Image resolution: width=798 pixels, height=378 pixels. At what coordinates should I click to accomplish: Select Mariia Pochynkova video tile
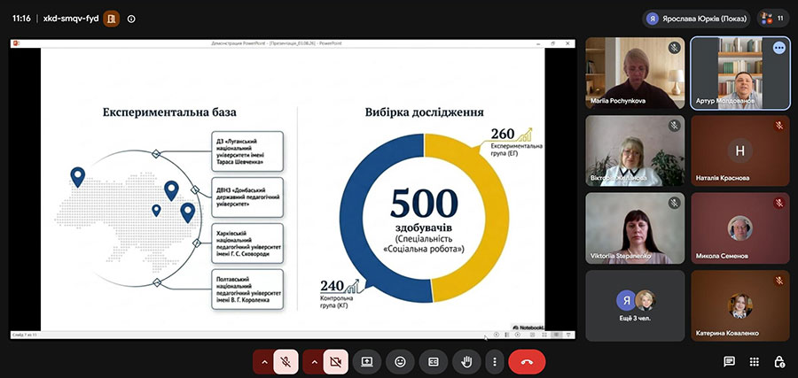tap(635, 73)
